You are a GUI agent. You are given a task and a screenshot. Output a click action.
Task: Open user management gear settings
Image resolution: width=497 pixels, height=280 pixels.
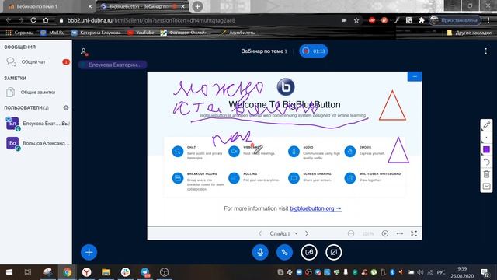[x=66, y=107]
